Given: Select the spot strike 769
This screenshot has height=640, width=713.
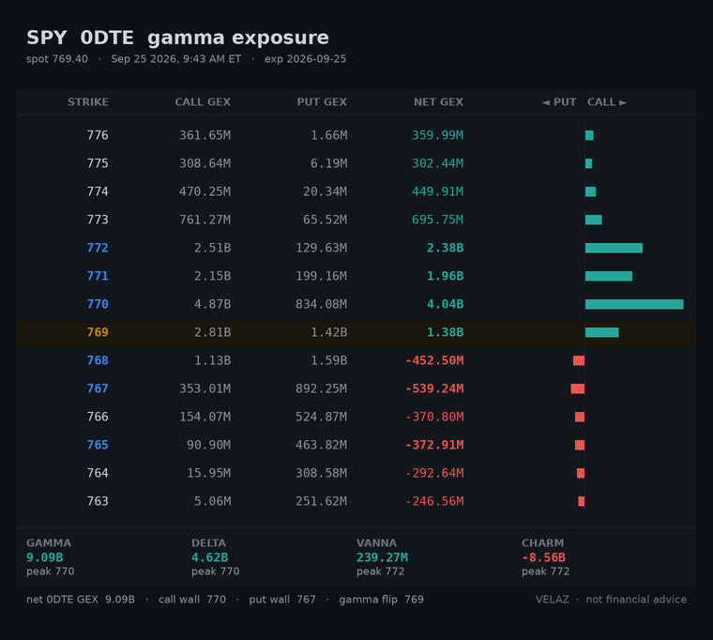Looking at the screenshot, I should coord(98,332).
